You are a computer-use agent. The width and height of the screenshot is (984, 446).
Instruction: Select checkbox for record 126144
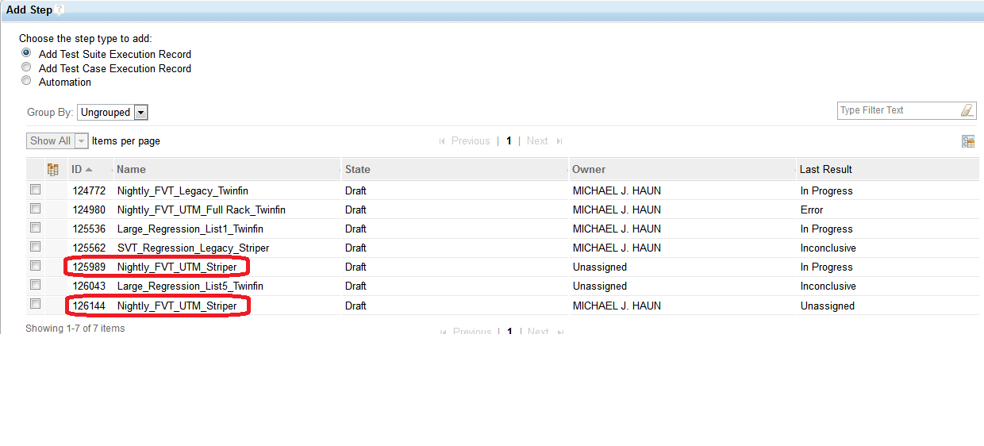click(x=35, y=304)
